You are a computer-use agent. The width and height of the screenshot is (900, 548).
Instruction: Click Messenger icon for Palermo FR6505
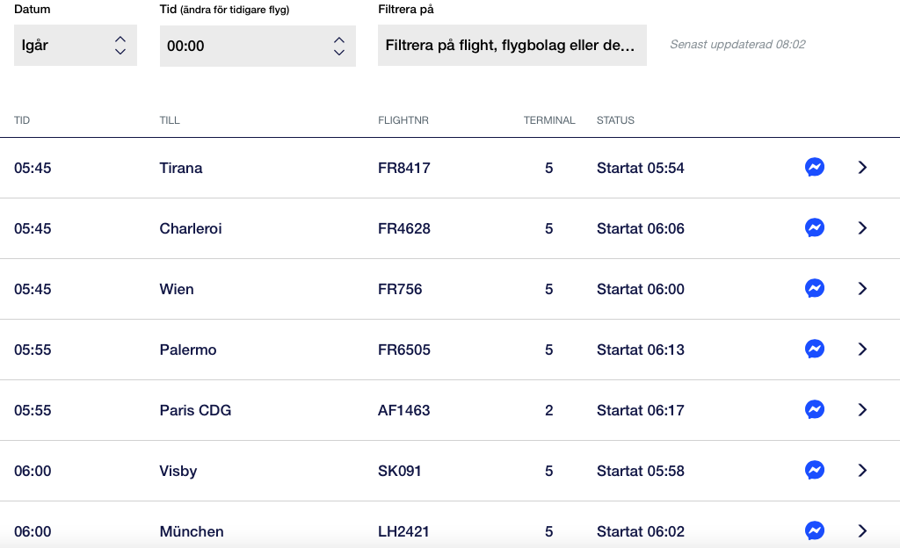pyautogui.click(x=815, y=350)
